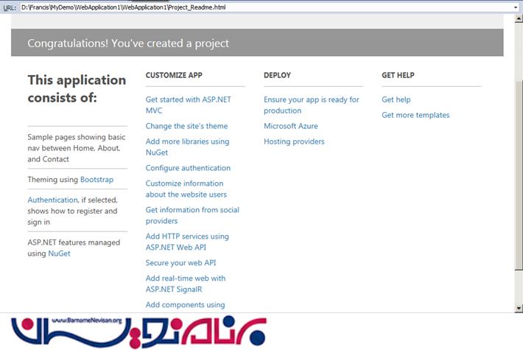Follow the Secure your web API link
This screenshot has width=523, height=350.
(x=180, y=263)
